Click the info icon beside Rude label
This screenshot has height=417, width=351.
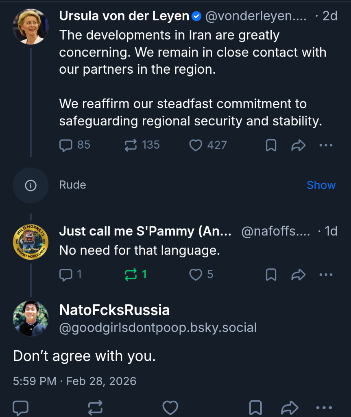pos(31,185)
